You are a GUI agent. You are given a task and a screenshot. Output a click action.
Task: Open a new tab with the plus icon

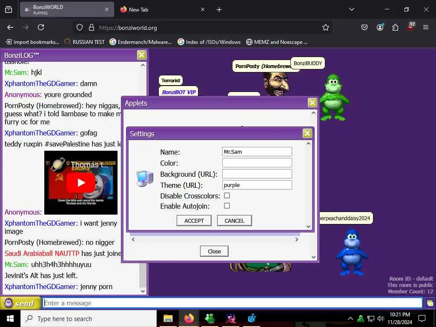tap(219, 10)
